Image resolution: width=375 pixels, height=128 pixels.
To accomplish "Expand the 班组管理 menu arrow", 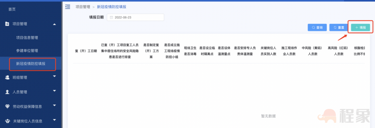I will coord(55,76).
